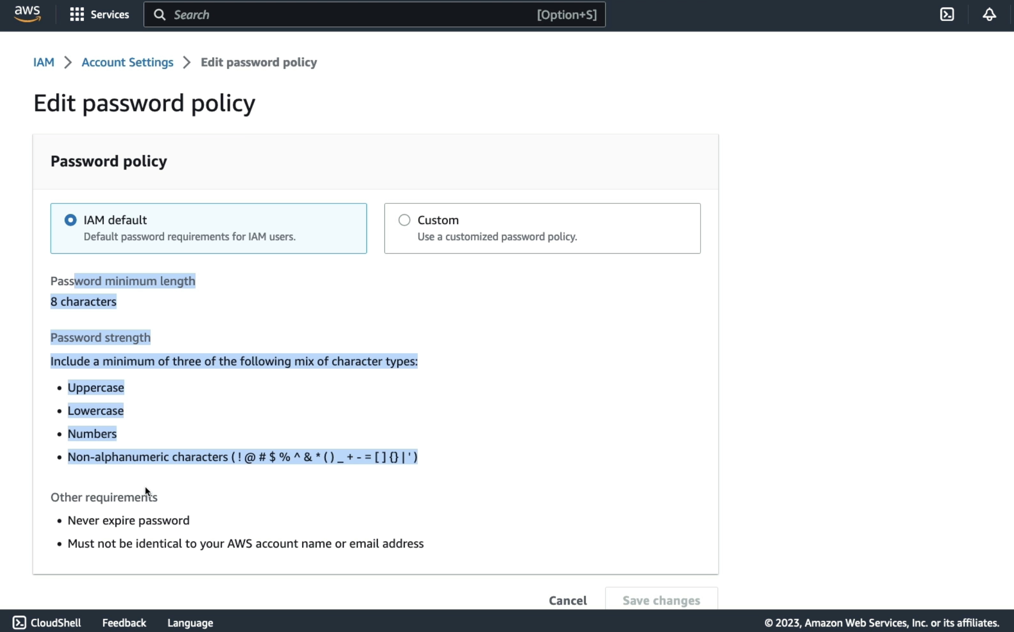This screenshot has width=1014, height=632.
Task: Click the Save changes button
Action: pyautogui.click(x=661, y=600)
